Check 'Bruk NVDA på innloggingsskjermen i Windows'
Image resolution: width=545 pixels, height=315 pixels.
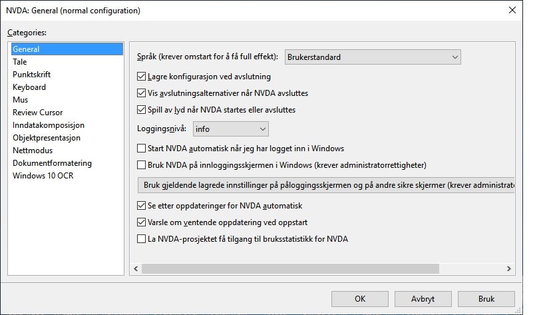(141, 164)
